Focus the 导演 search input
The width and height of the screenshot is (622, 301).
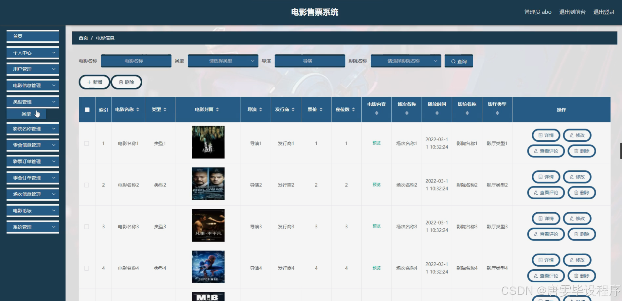310,61
